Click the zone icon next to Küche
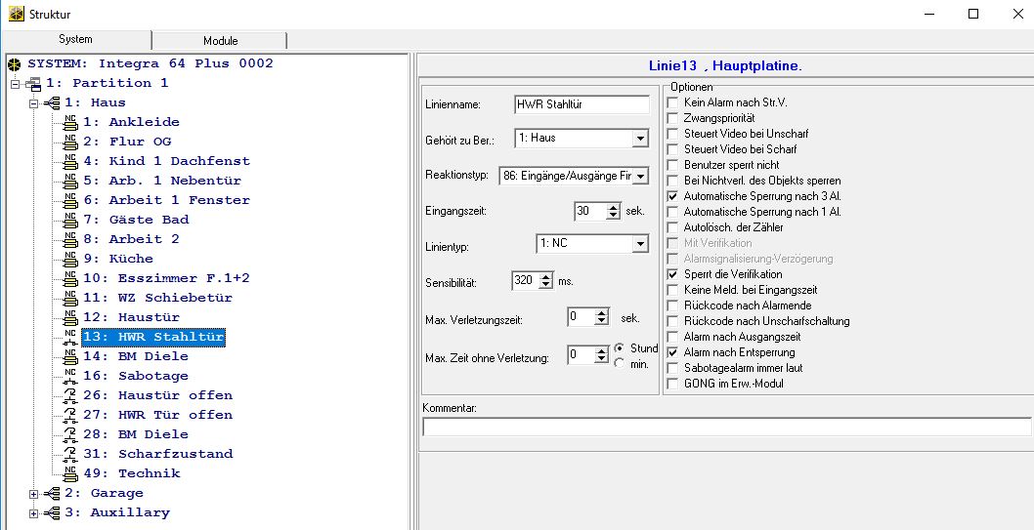1034x530 pixels. pyautogui.click(x=70, y=259)
